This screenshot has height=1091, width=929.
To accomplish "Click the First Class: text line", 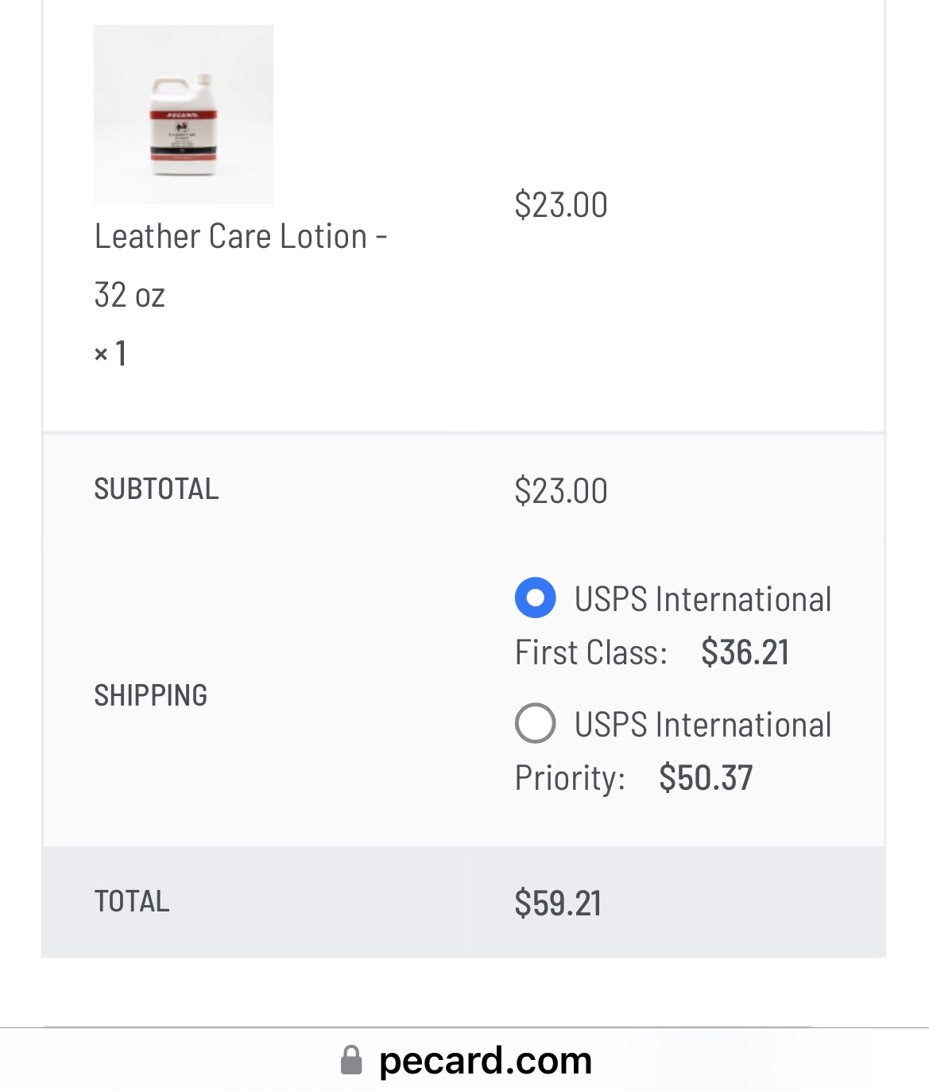I will [591, 652].
